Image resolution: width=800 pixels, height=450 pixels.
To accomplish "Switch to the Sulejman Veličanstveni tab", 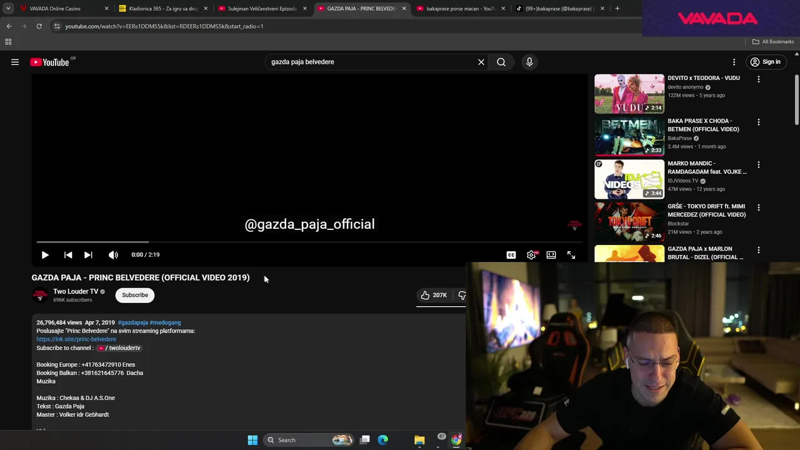I will click(x=262, y=9).
